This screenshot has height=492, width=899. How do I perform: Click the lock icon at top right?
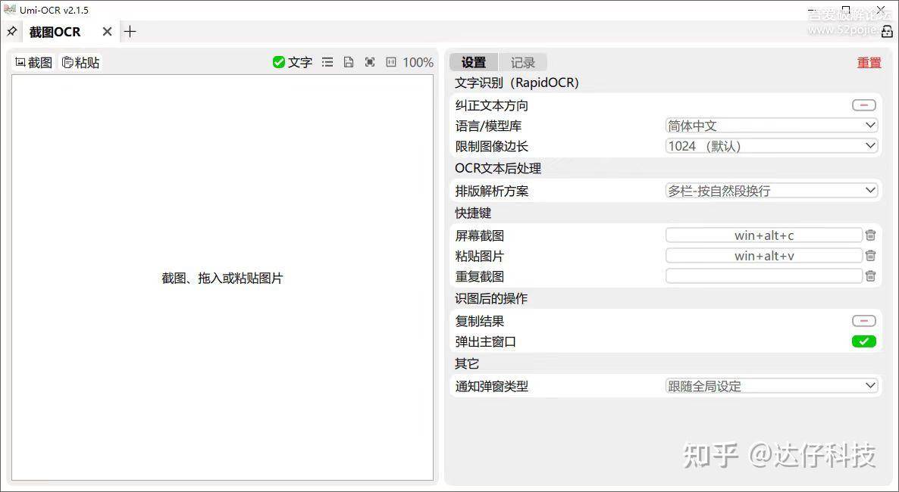(x=886, y=32)
